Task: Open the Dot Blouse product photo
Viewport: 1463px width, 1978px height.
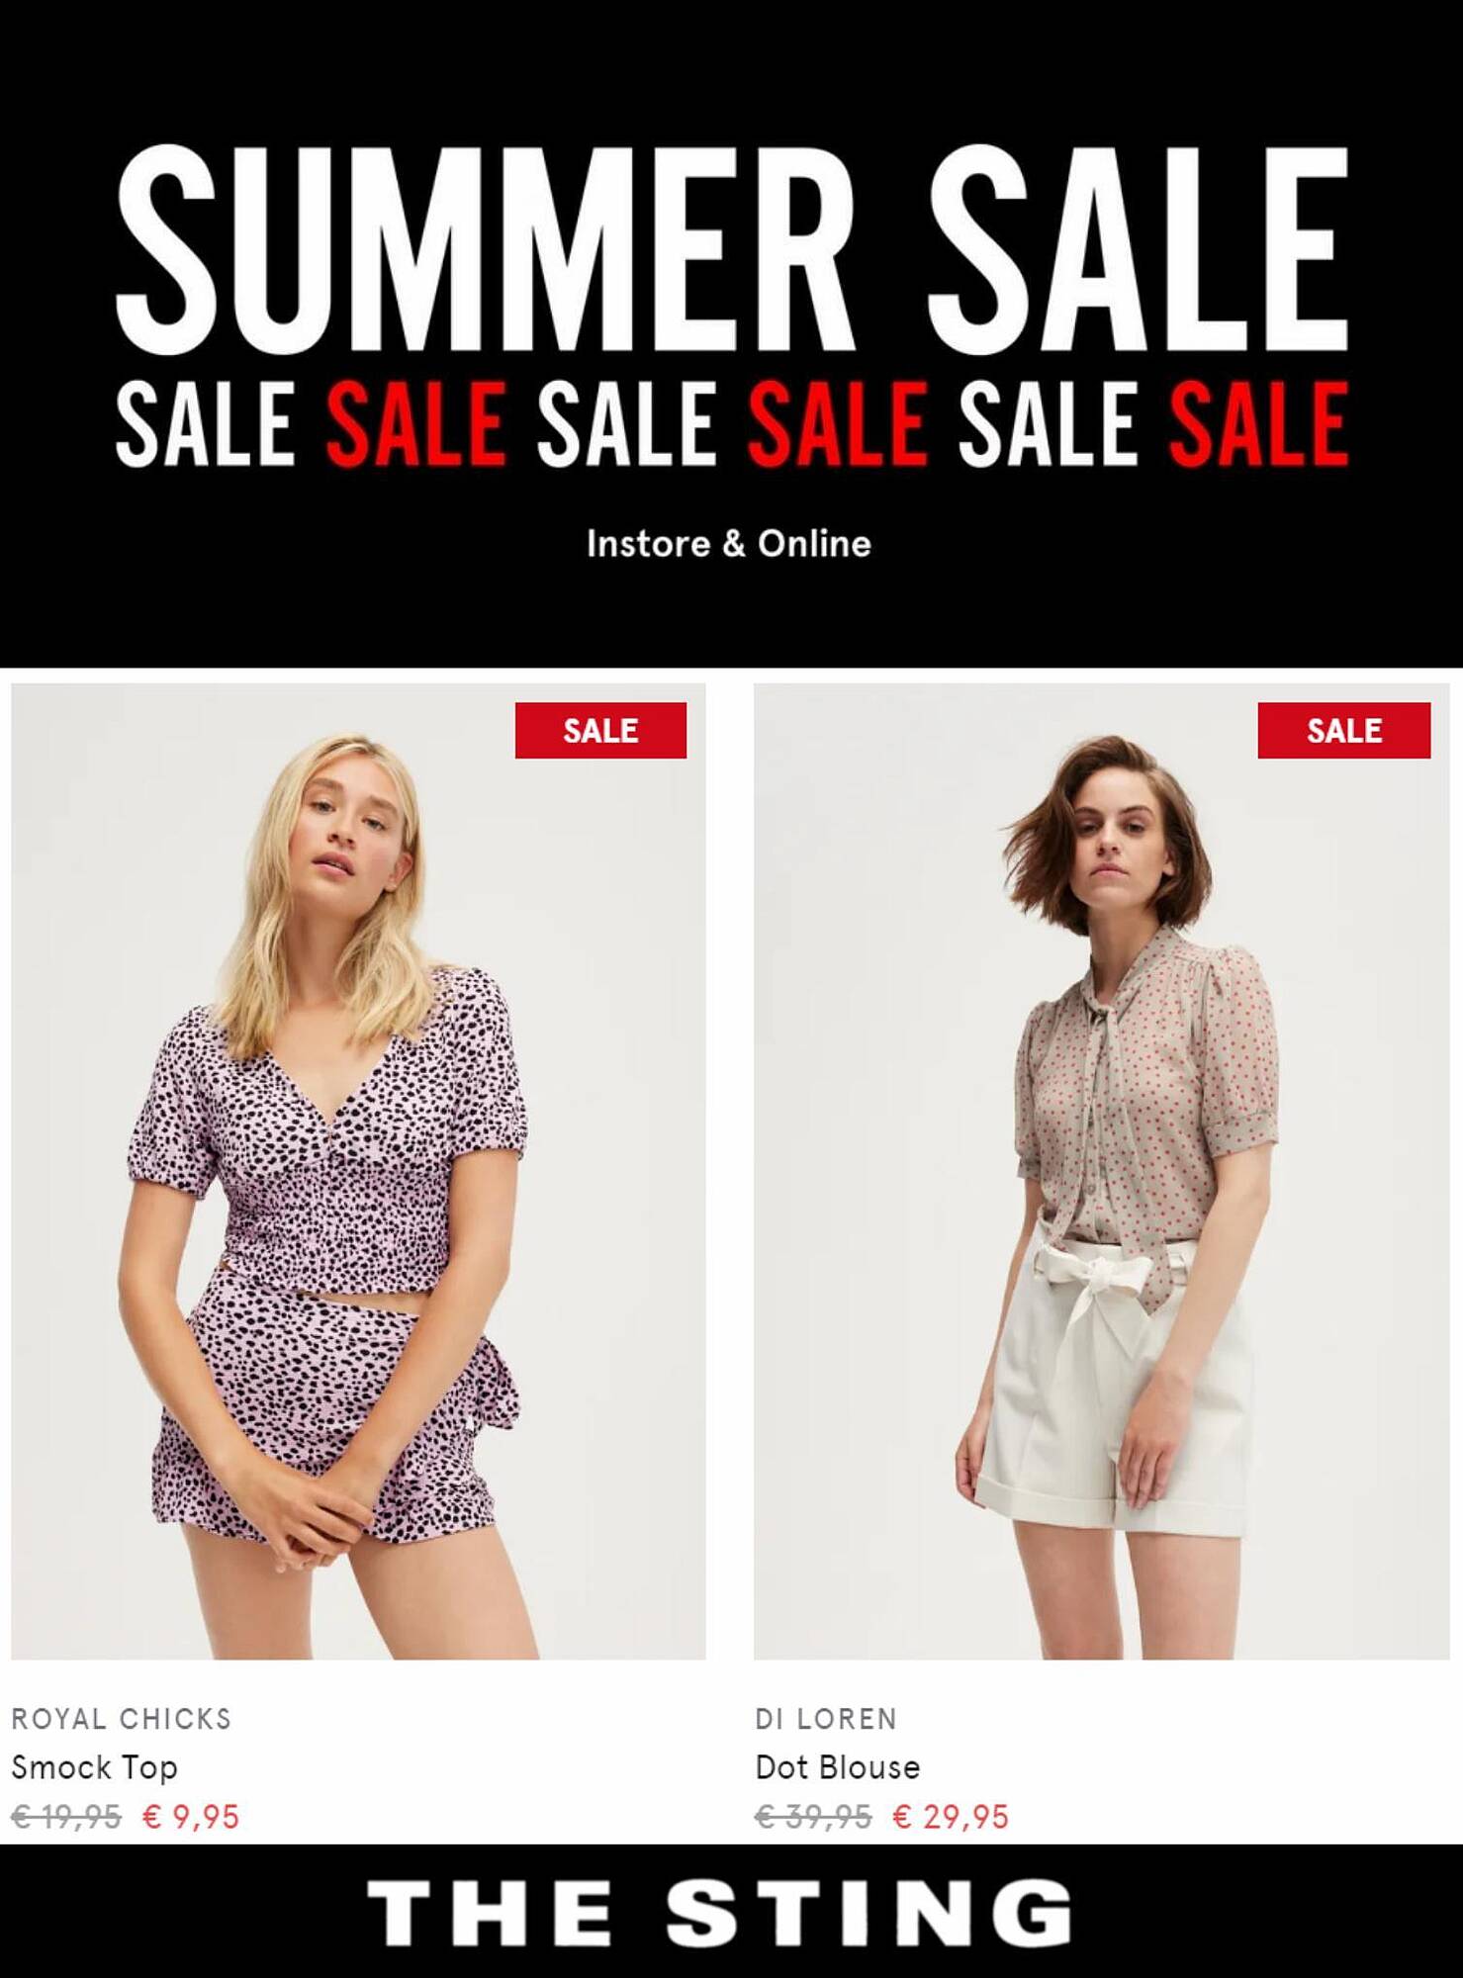Action: (1101, 1171)
